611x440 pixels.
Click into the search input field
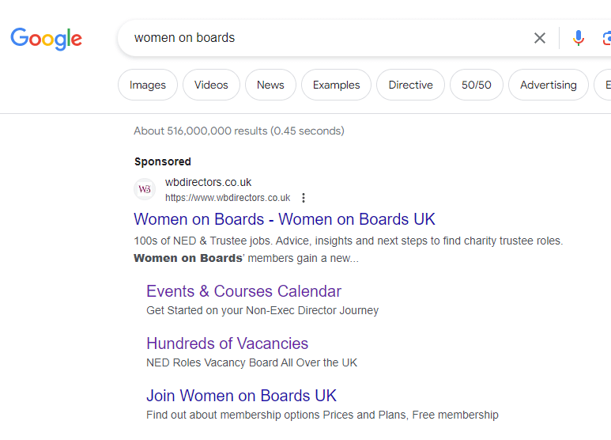[327, 38]
